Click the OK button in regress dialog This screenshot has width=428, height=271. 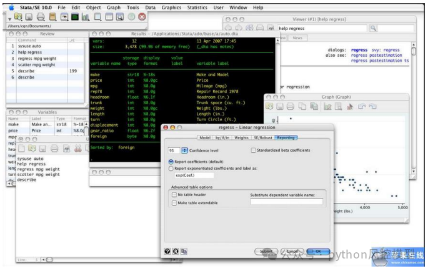(318, 251)
